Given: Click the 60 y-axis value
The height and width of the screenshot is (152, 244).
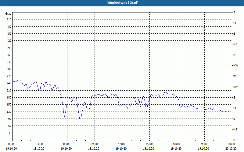Looking at the screenshot, I should coord(9,126).
